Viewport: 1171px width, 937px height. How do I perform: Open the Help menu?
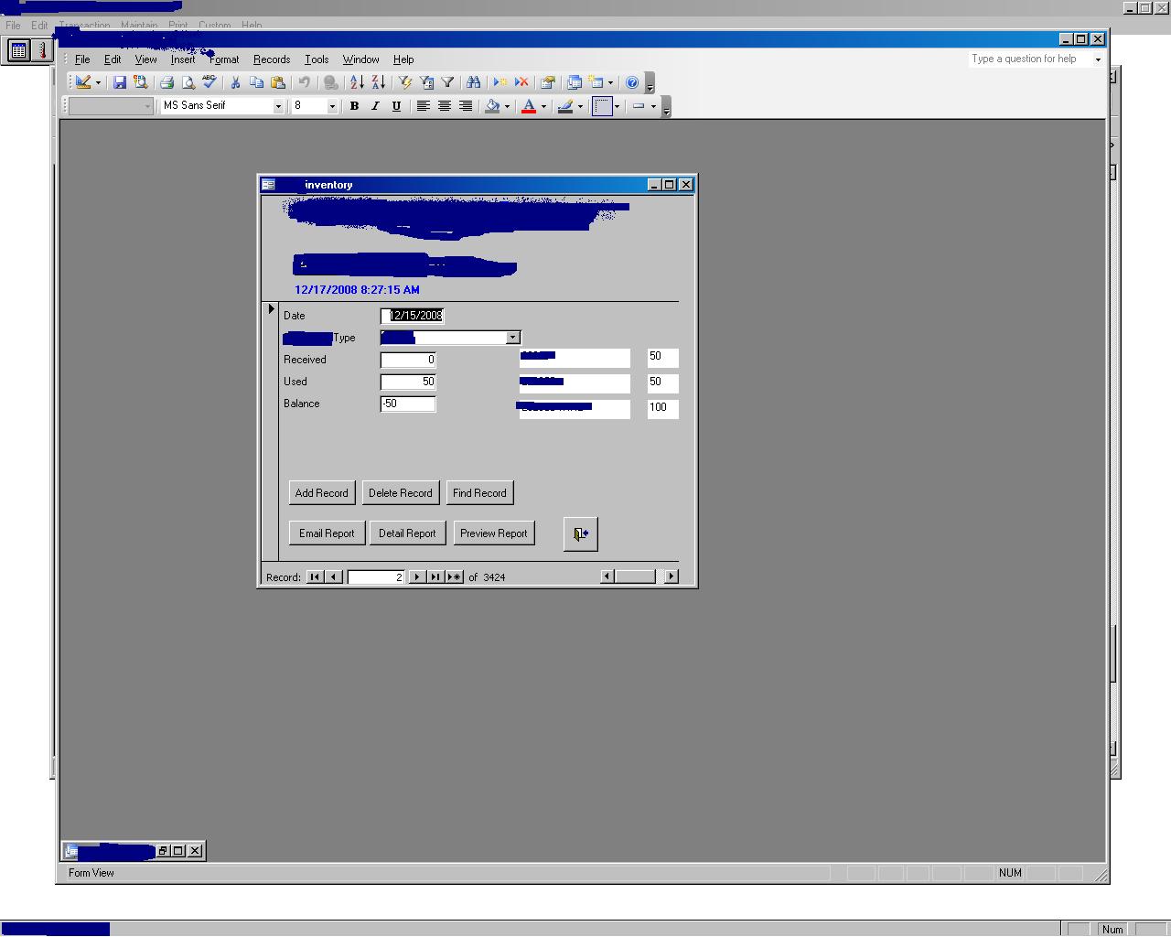pos(403,59)
